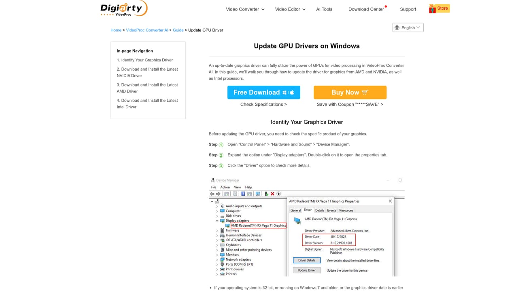Open the English language selector

[x=408, y=27]
